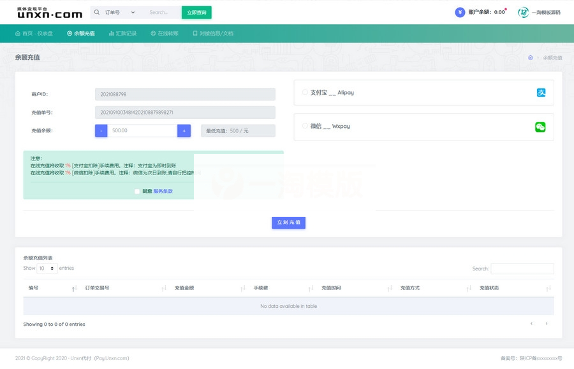
Task: Click the search magnifier icon
Action: pyautogui.click(x=97, y=12)
